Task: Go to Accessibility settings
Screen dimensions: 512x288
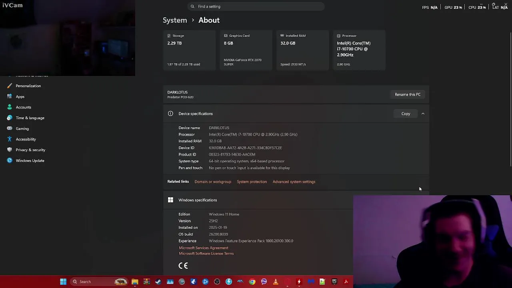Action: (22, 139)
